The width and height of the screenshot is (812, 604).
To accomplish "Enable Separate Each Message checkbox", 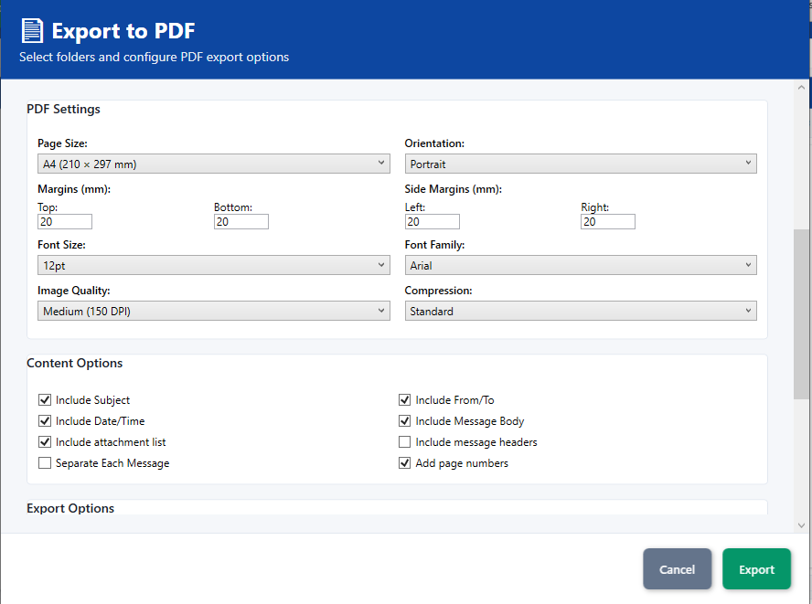I will click(x=45, y=462).
